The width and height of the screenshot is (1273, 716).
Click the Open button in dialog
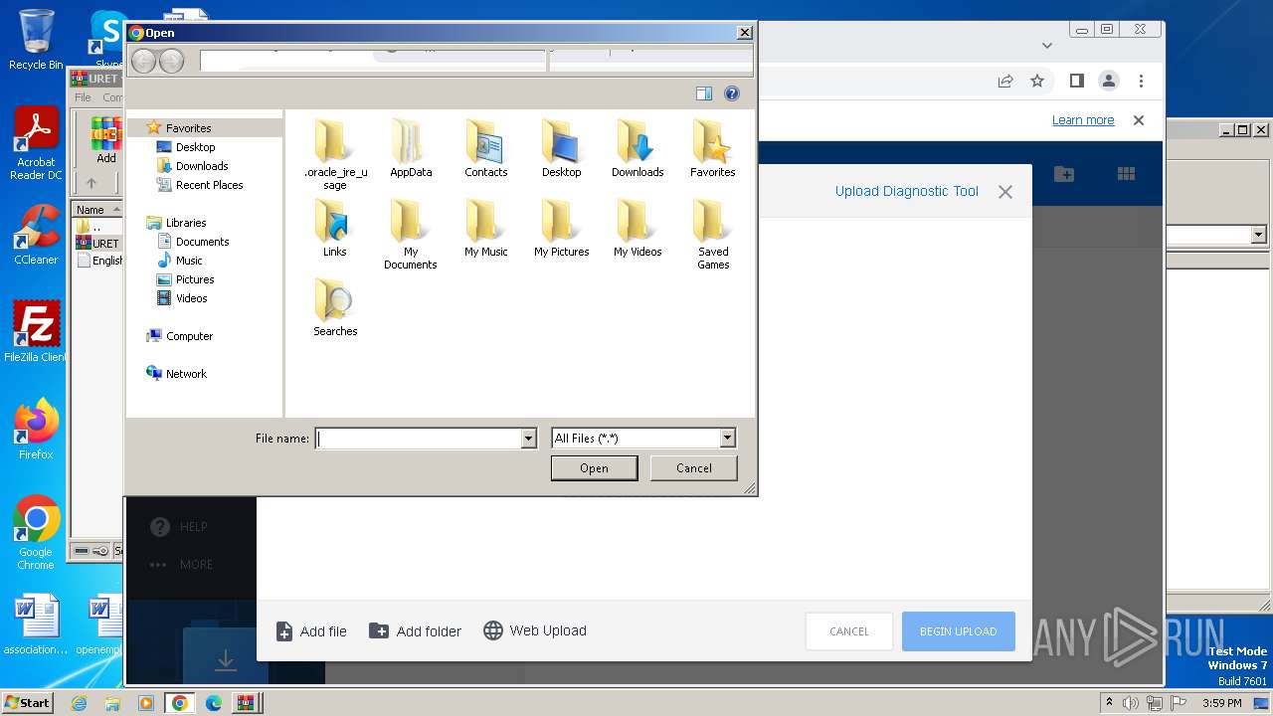(x=594, y=468)
